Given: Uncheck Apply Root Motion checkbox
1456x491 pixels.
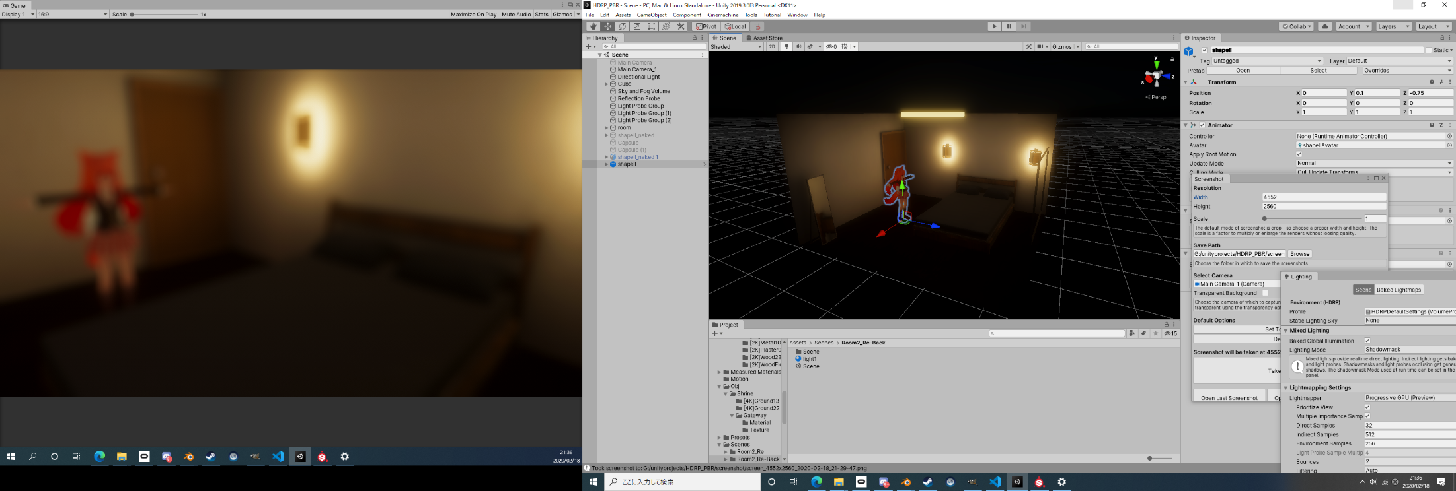Looking at the screenshot, I should pos(1299,154).
